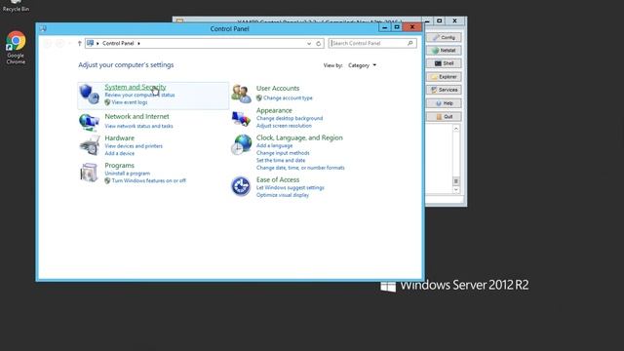Click Change input methods link

coord(283,153)
